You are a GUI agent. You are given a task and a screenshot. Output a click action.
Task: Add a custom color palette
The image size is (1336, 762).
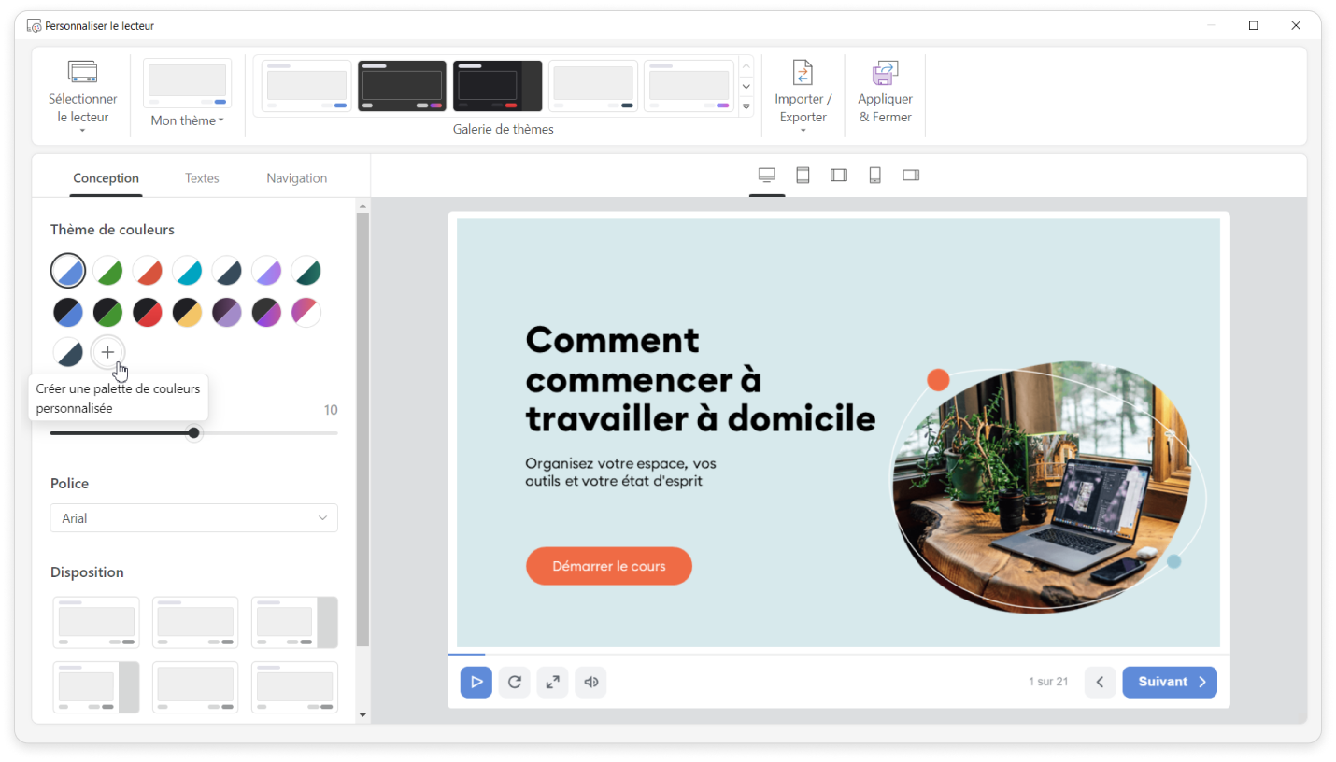[107, 352]
